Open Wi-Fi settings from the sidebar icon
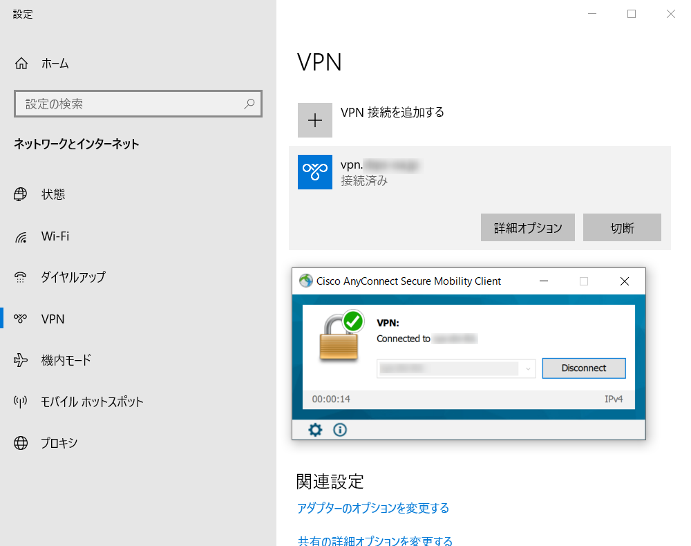Image resolution: width=691 pixels, height=546 pixels. (x=22, y=236)
